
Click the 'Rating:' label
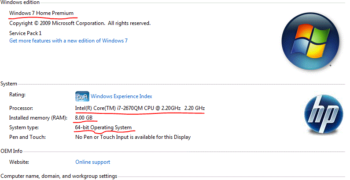click(18, 95)
